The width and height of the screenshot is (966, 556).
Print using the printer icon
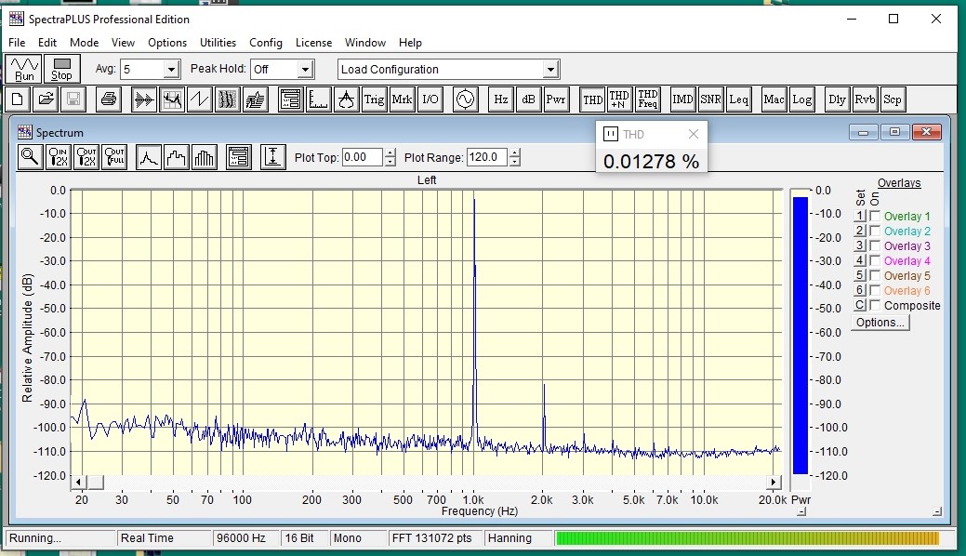point(109,99)
